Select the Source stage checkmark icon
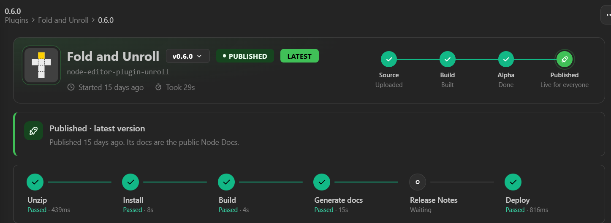The image size is (611, 223). [389, 60]
